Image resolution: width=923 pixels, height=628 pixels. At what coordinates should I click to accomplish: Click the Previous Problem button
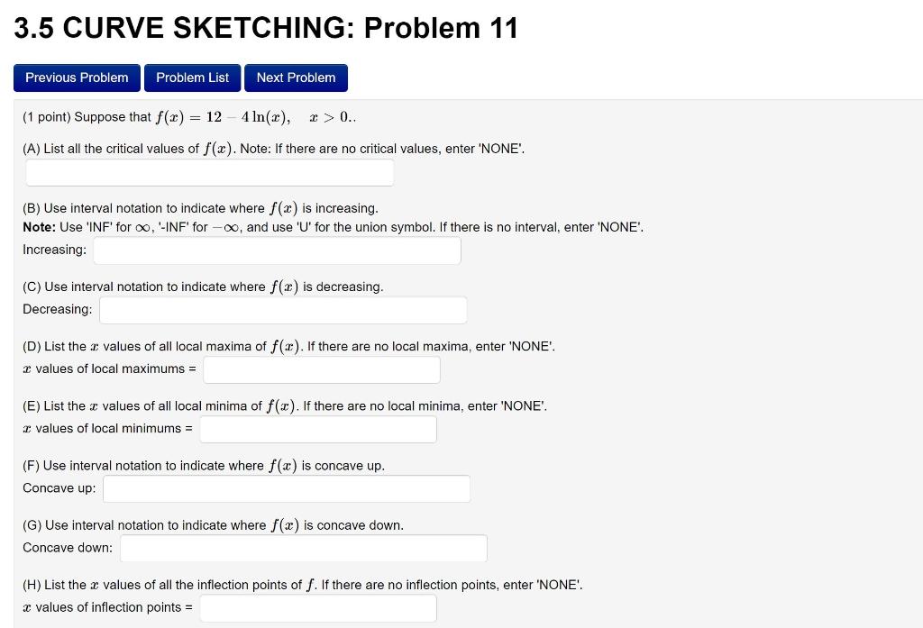pos(77,77)
